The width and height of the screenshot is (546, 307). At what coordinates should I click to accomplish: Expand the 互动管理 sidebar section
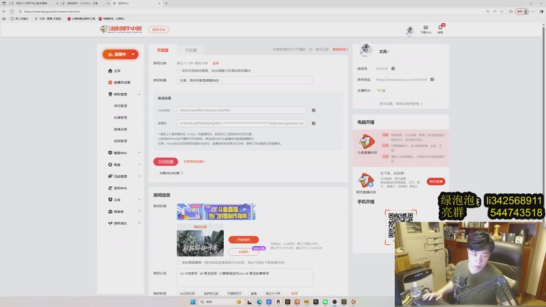[x=139, y=177]
